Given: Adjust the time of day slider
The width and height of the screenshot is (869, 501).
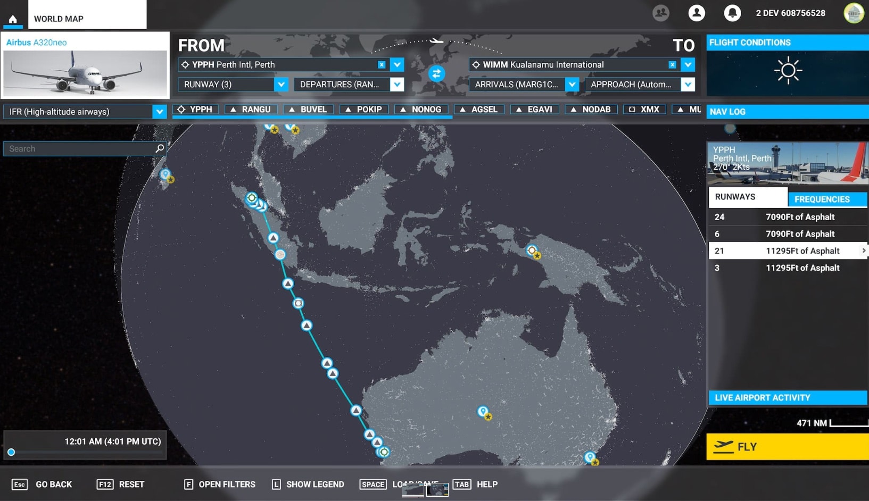Looking at the screenshot, I should coord(11,452).
